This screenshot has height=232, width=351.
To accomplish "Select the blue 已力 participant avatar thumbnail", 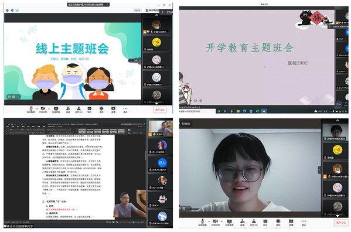I will pyautogui.click(x=162, y=163).
